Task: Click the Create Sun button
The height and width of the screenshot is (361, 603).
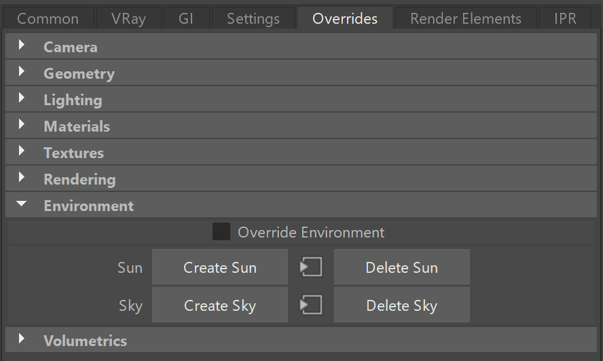Action: (x=220, y=267)
